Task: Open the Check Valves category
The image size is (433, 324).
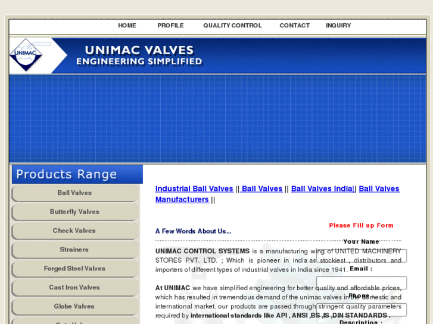Action: tap(75, 231)
